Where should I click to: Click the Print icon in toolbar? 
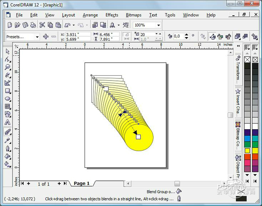[x=33, y=25]
